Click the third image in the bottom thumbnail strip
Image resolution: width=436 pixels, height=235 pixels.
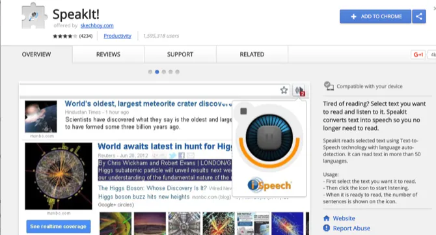click(184, 223)
